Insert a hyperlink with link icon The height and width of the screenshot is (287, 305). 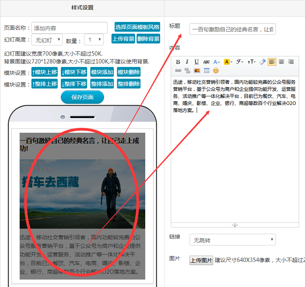click(x=178, y=70)
